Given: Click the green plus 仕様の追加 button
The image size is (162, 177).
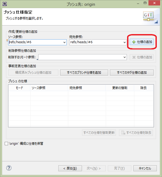Looking at the screenshot, I should pos(142,42).
